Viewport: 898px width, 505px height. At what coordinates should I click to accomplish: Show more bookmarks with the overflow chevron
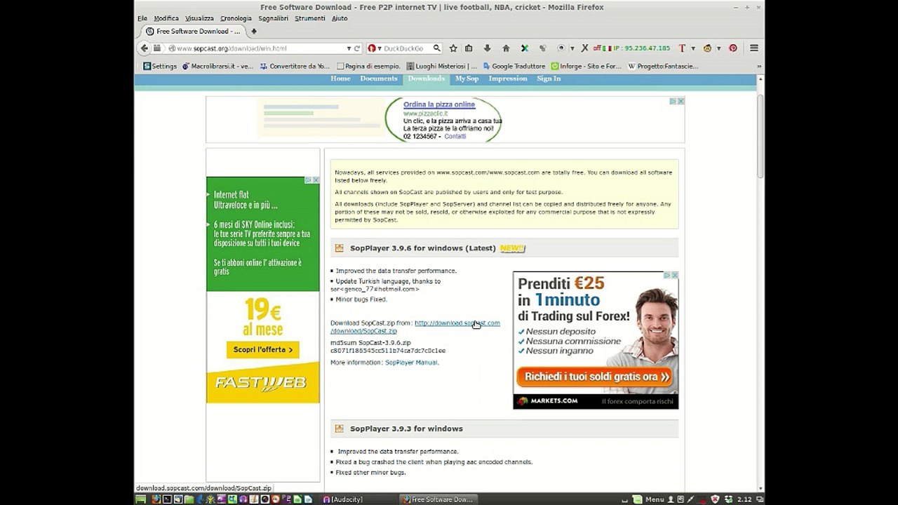758,67
